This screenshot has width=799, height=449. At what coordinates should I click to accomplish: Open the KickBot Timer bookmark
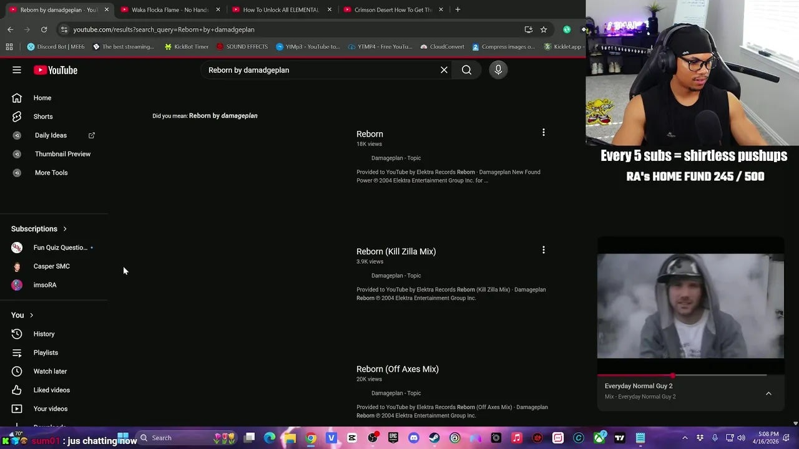[x=186, y=47]
